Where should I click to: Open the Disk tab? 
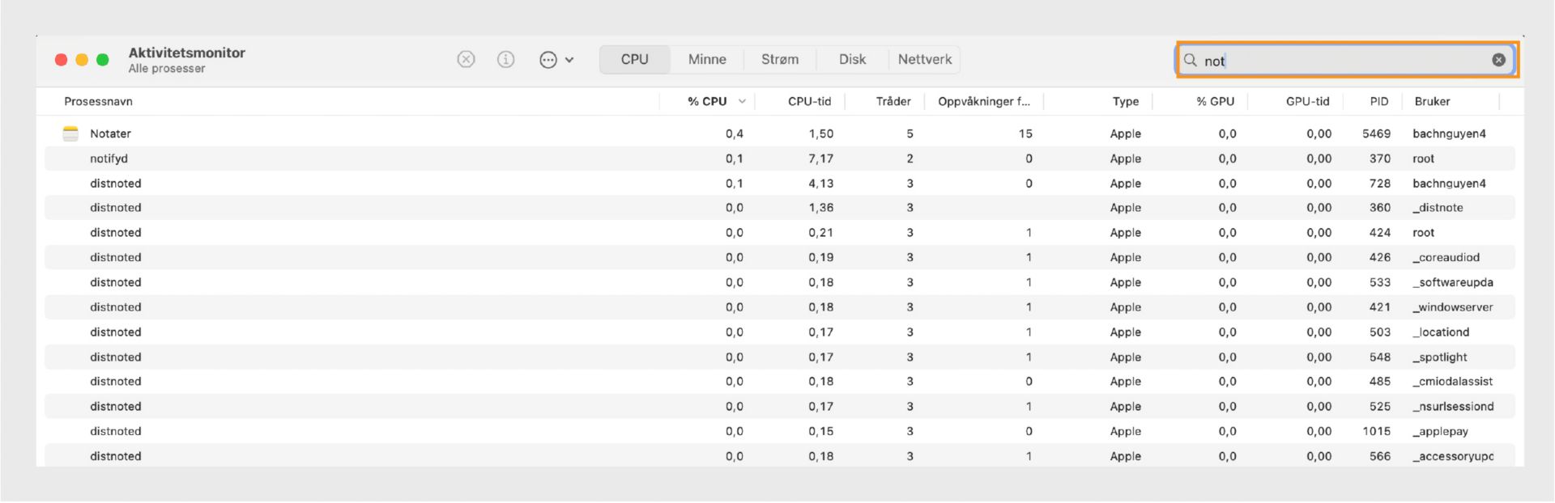tap(852, 60)
